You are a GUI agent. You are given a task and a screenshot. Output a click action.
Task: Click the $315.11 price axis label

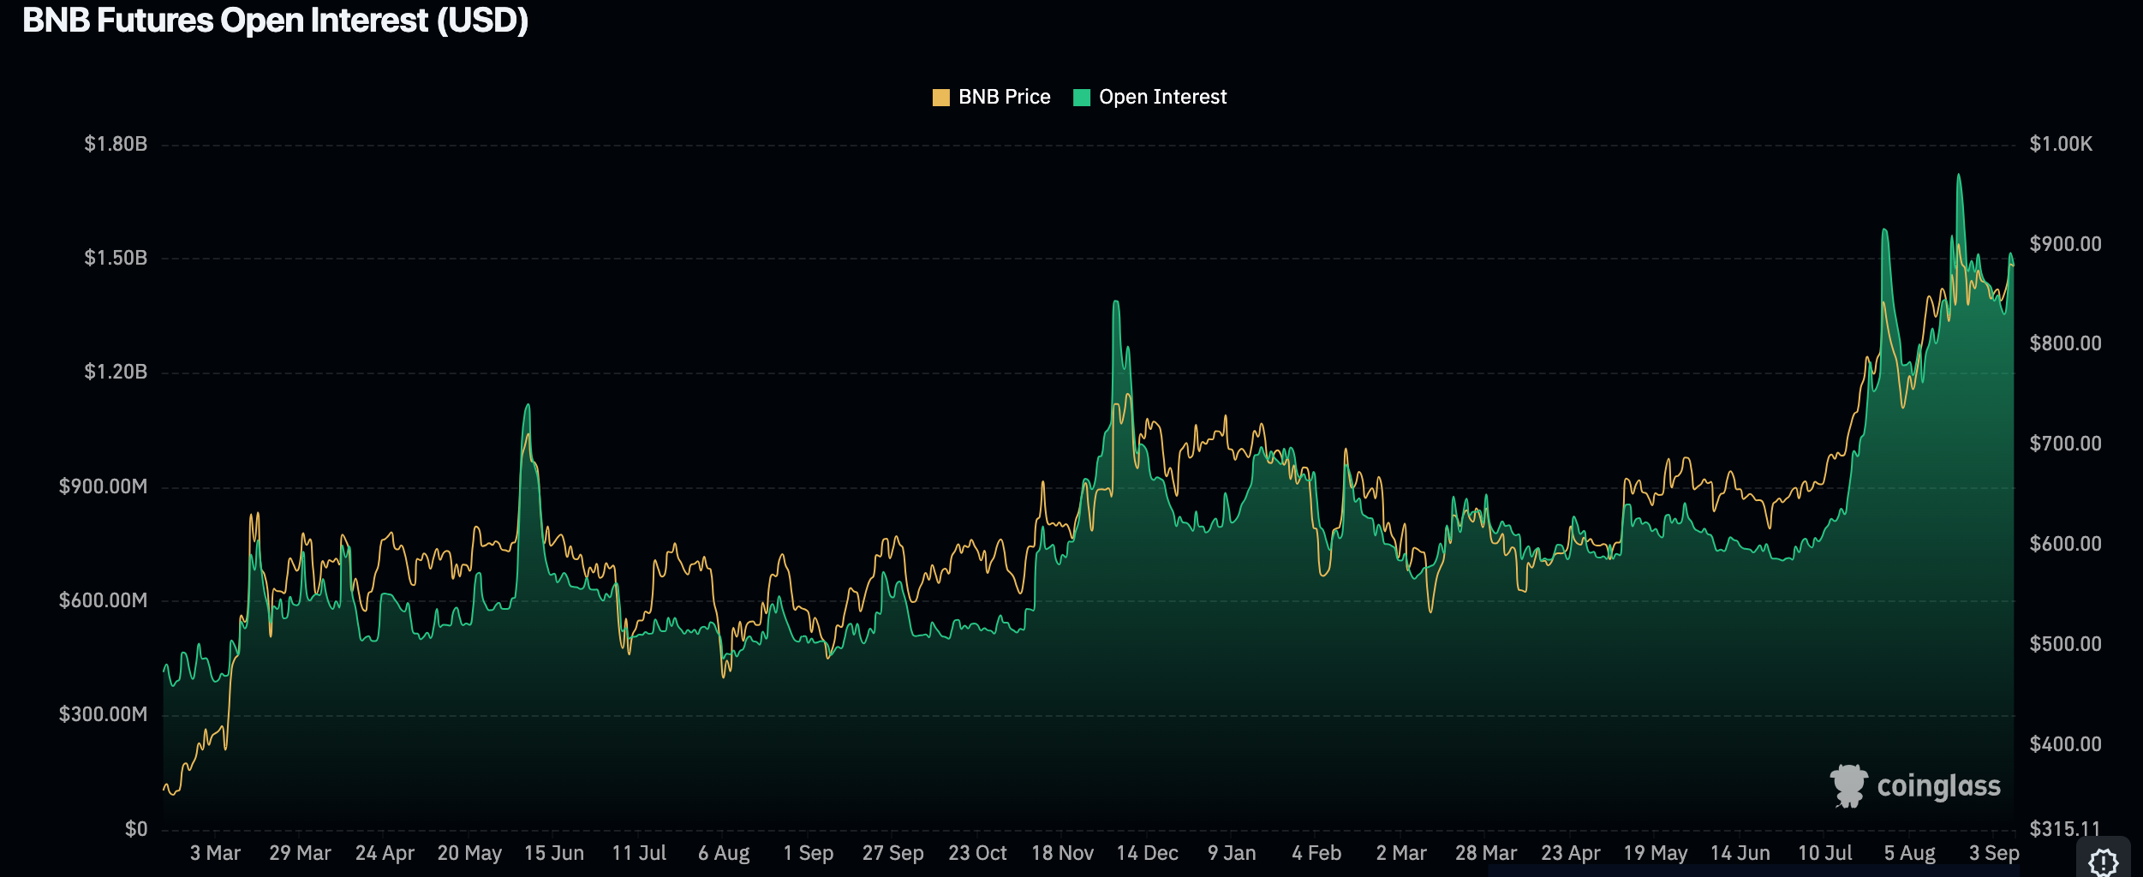2064,828
